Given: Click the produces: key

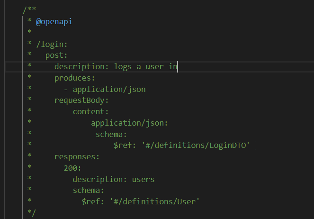Looking at the screenshot, I should tap(74, 78).
